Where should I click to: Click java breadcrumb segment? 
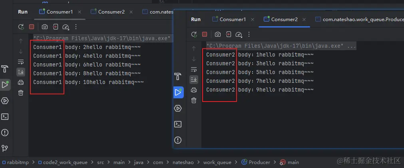(139, 162)
